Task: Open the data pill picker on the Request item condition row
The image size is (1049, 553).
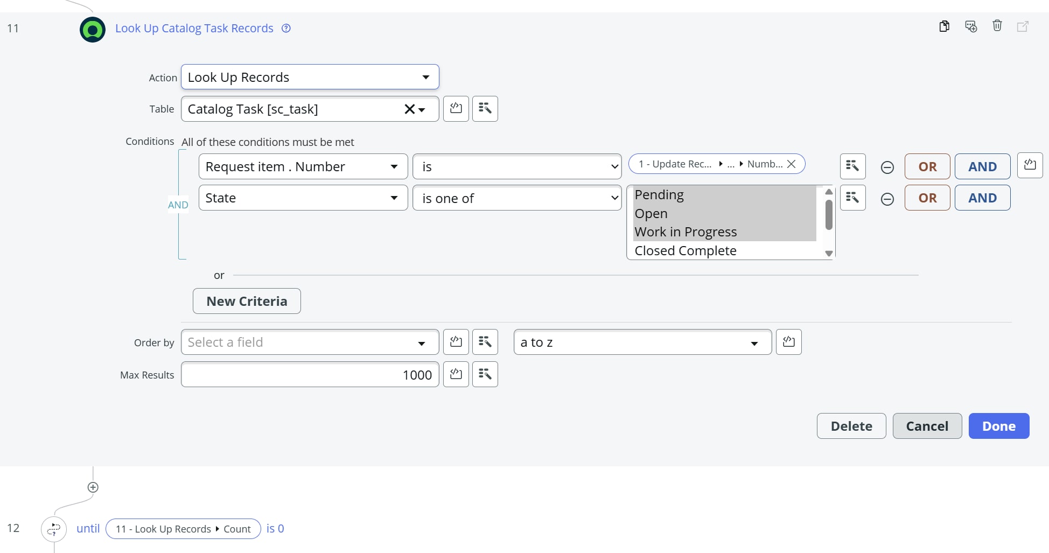Action: coord(852,166)
